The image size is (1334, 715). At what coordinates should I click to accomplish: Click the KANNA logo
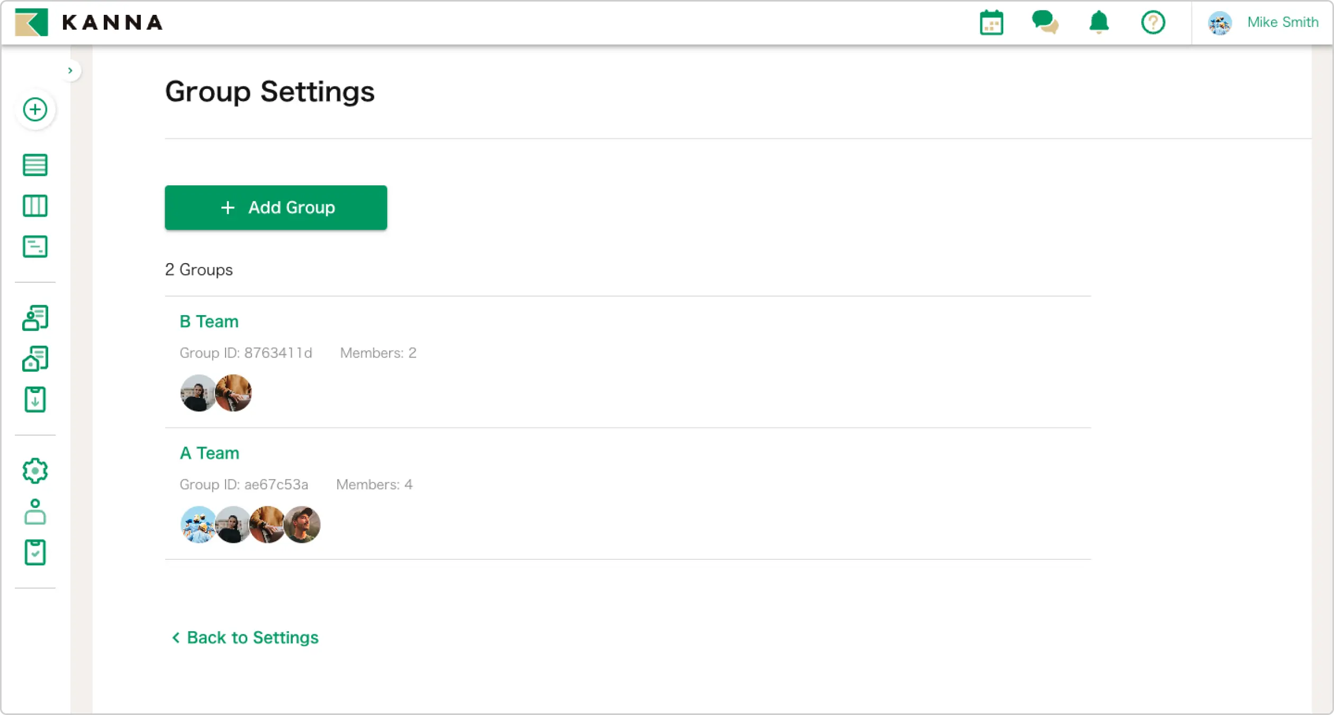(89, 22)
